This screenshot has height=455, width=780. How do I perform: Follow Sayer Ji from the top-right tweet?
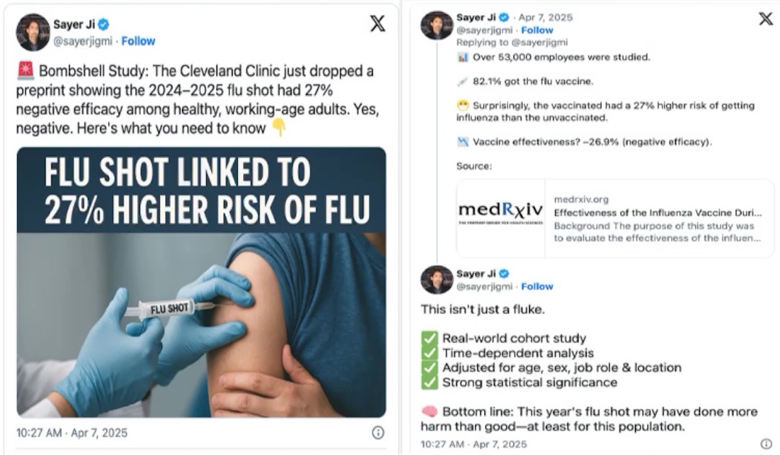point(537,30)
